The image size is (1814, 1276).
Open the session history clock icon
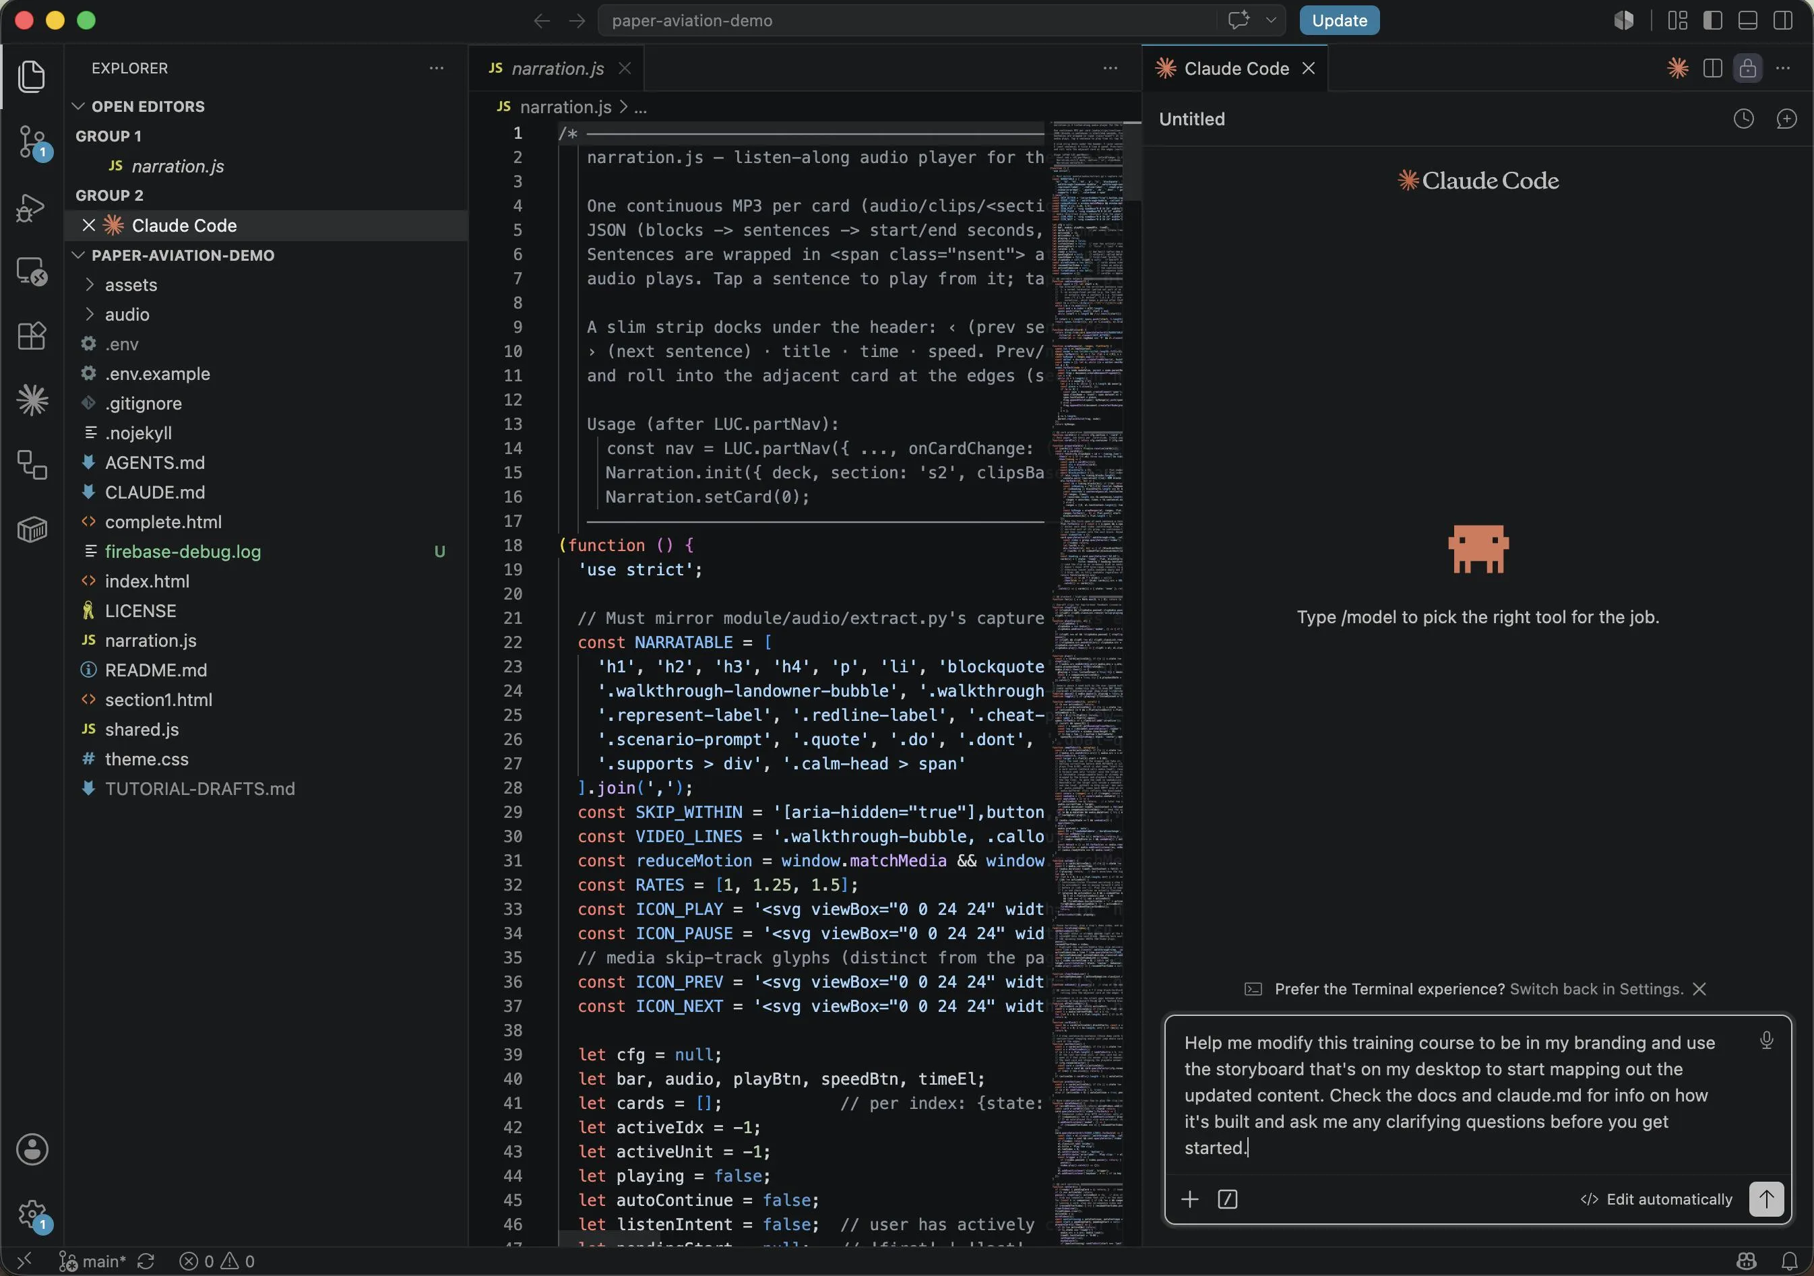(1744, 119)
